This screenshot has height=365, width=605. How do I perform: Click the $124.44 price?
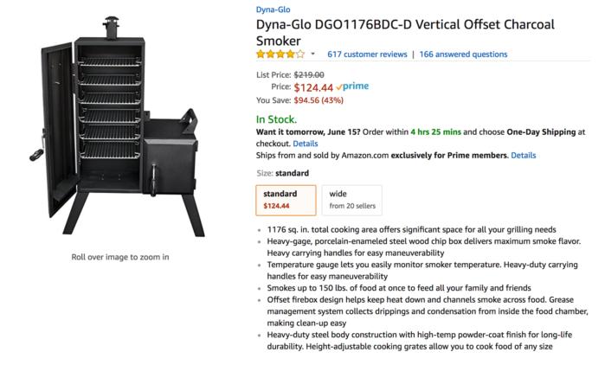coord(313,87)
